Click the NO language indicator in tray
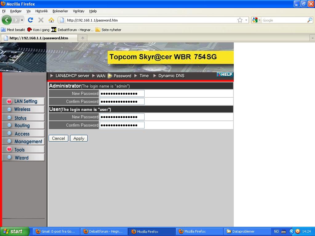The height and width of the screenshot is (236, 315). (277, 231)
